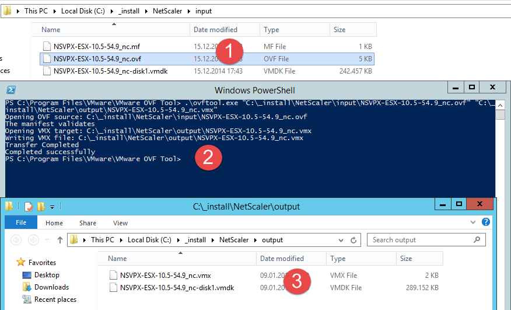Click 'This PC' in the output address bar
Viewport: 511px width, 310px height.
click(103, 240)
